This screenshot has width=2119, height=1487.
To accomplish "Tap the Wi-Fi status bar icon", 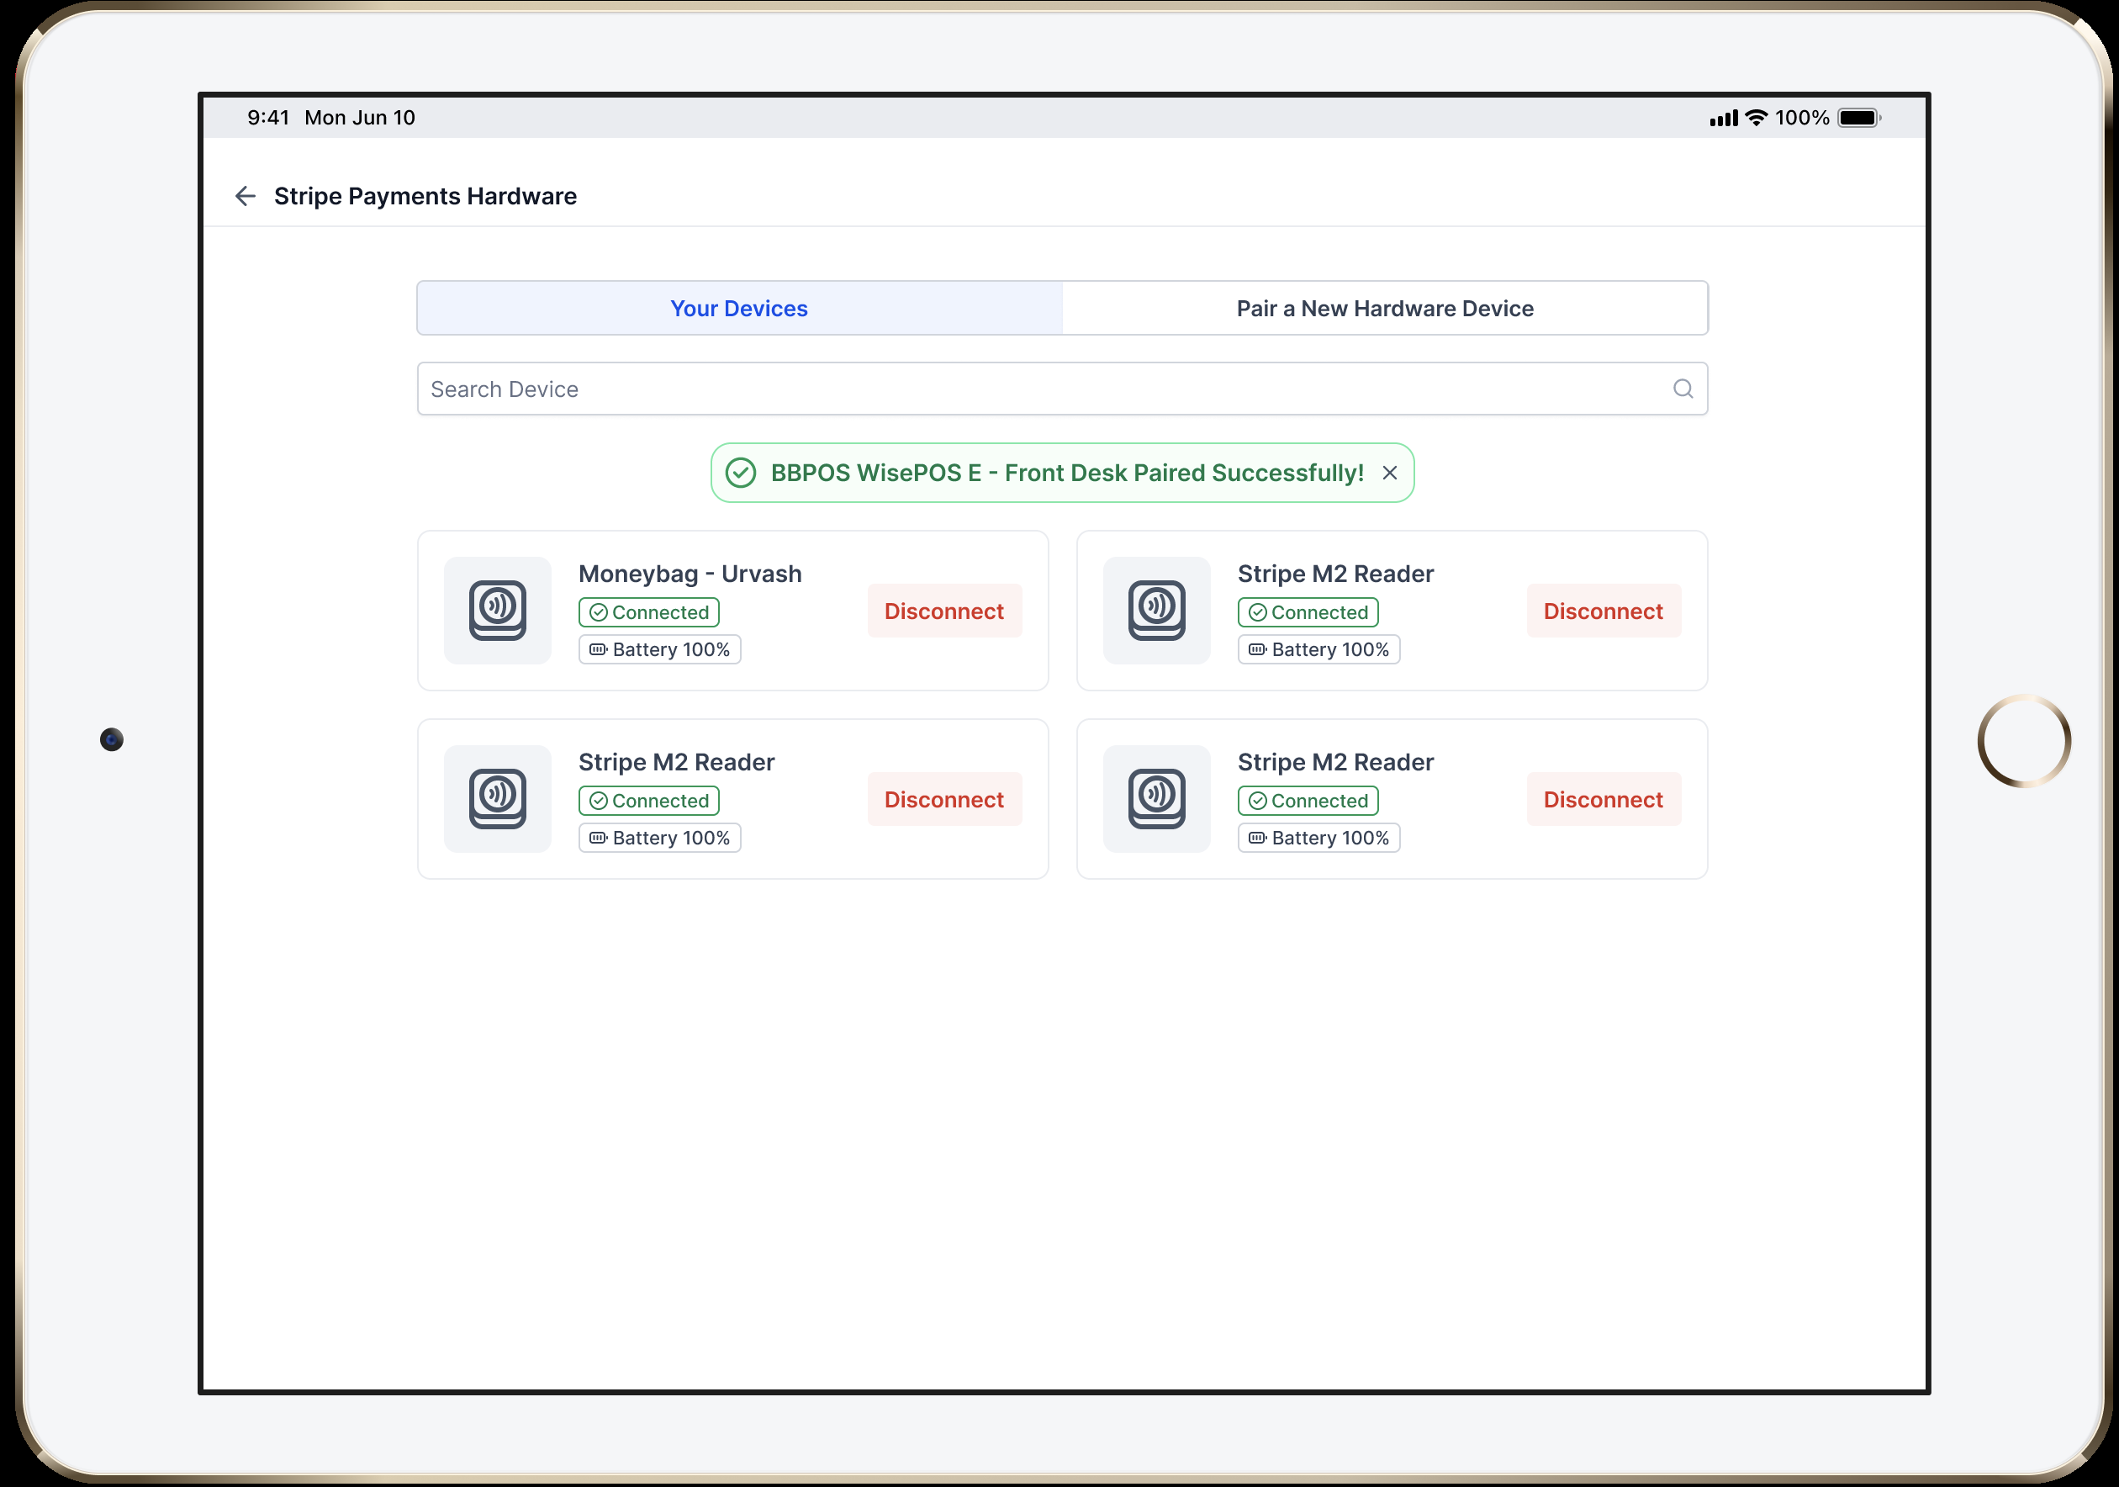I will (1757, 117).
